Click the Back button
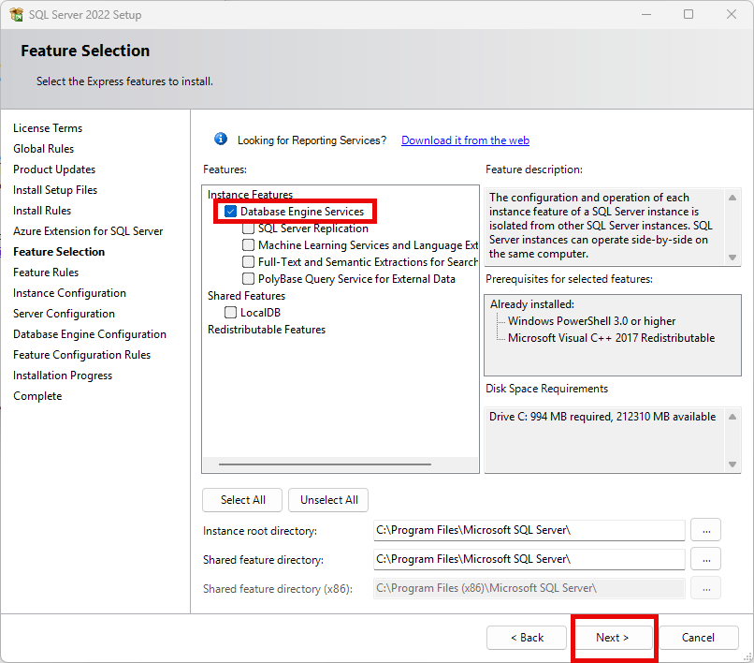754x663 pixels. [527, 638]
